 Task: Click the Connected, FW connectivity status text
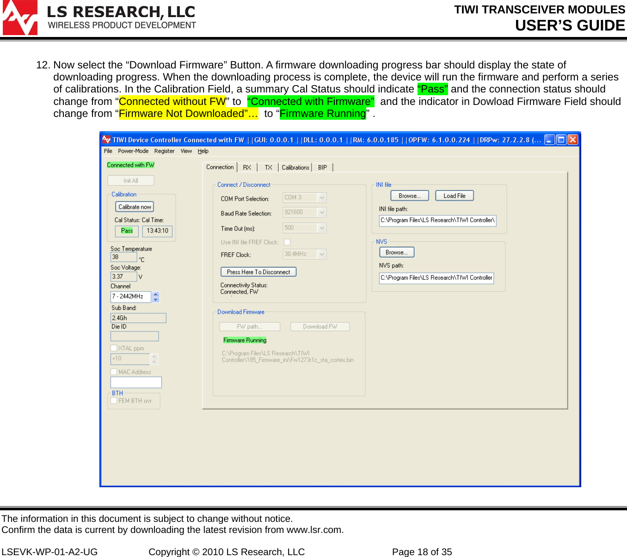[240, 292]
